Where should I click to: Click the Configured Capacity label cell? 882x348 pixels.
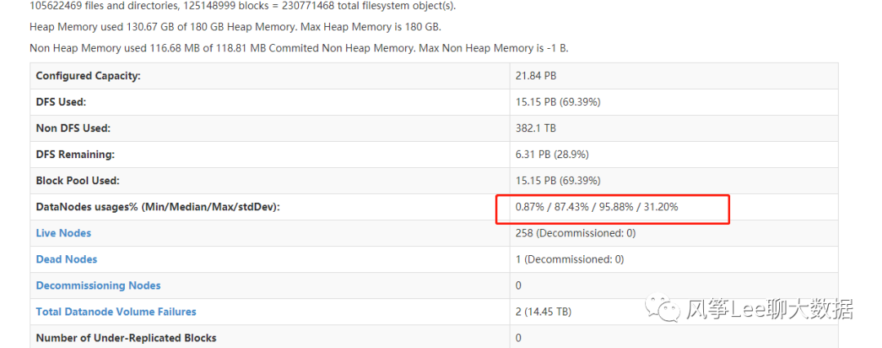coord(88,76)
